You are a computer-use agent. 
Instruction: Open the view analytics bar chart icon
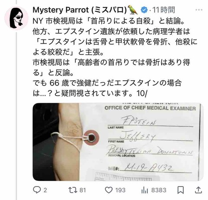pos(145,190)
